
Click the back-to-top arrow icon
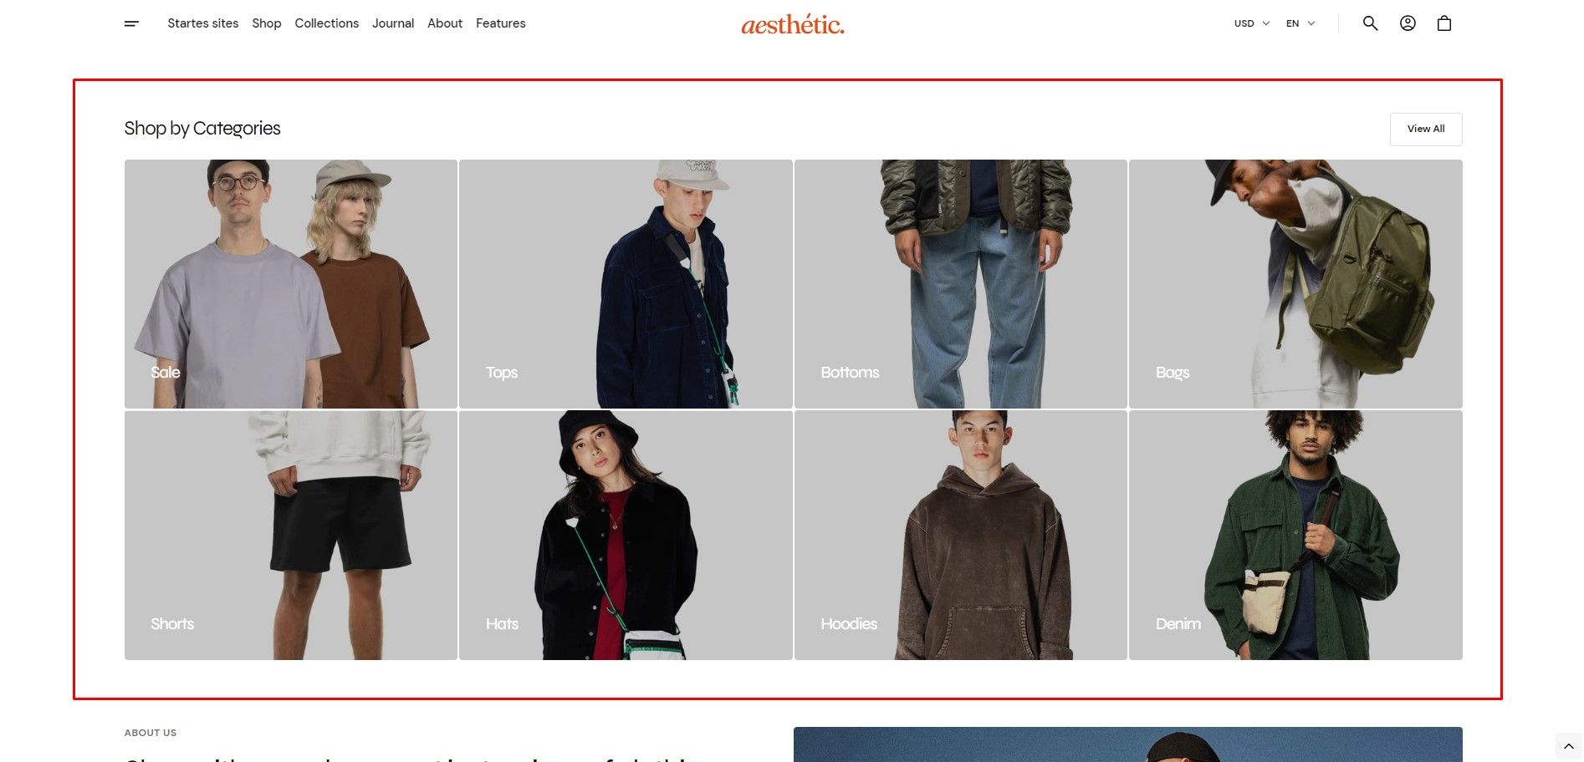tap(1569, 746)
